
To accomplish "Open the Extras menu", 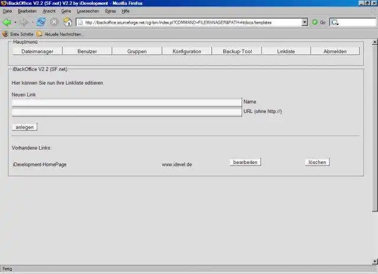I will 110,11.
